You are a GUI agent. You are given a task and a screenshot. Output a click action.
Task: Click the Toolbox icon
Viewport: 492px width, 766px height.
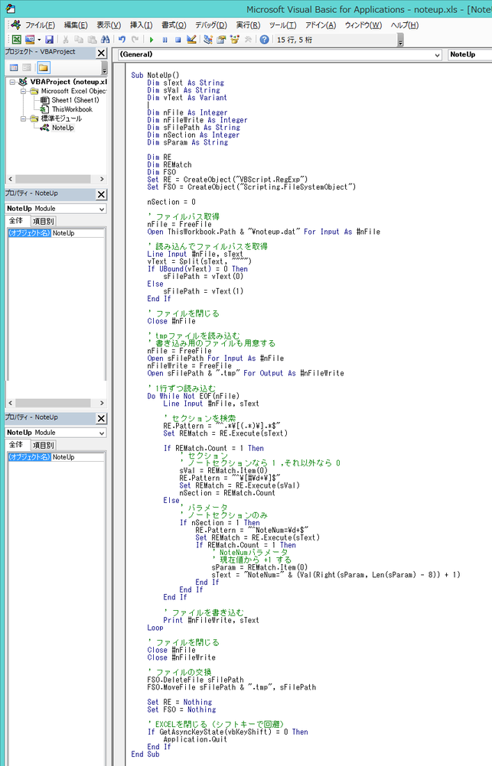point(247,40)
